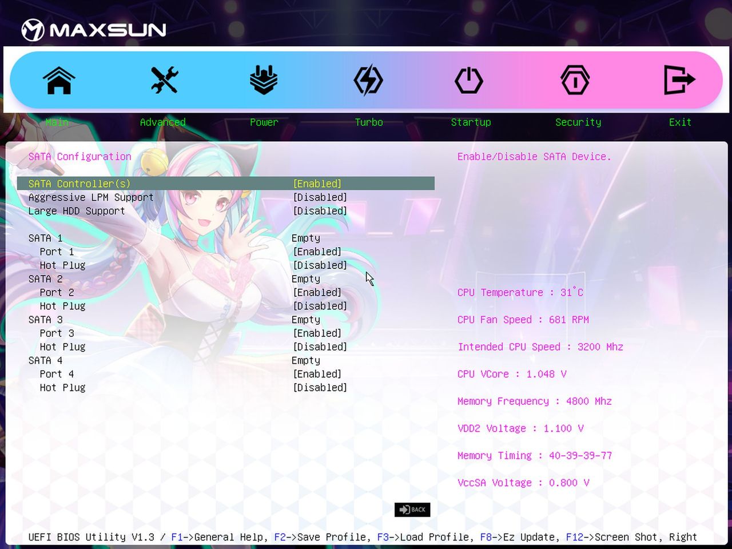
Task: Change the SATA Controller(s) Enabled value
Action: pyautogui.click(x=317, y=184)
